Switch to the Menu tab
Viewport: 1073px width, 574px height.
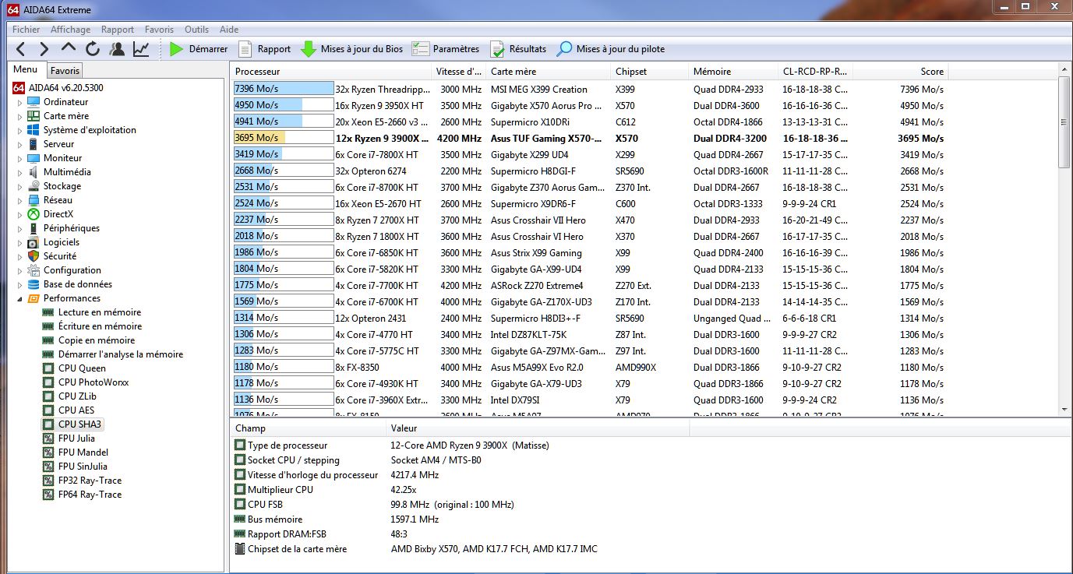click(x=25, y=69)
